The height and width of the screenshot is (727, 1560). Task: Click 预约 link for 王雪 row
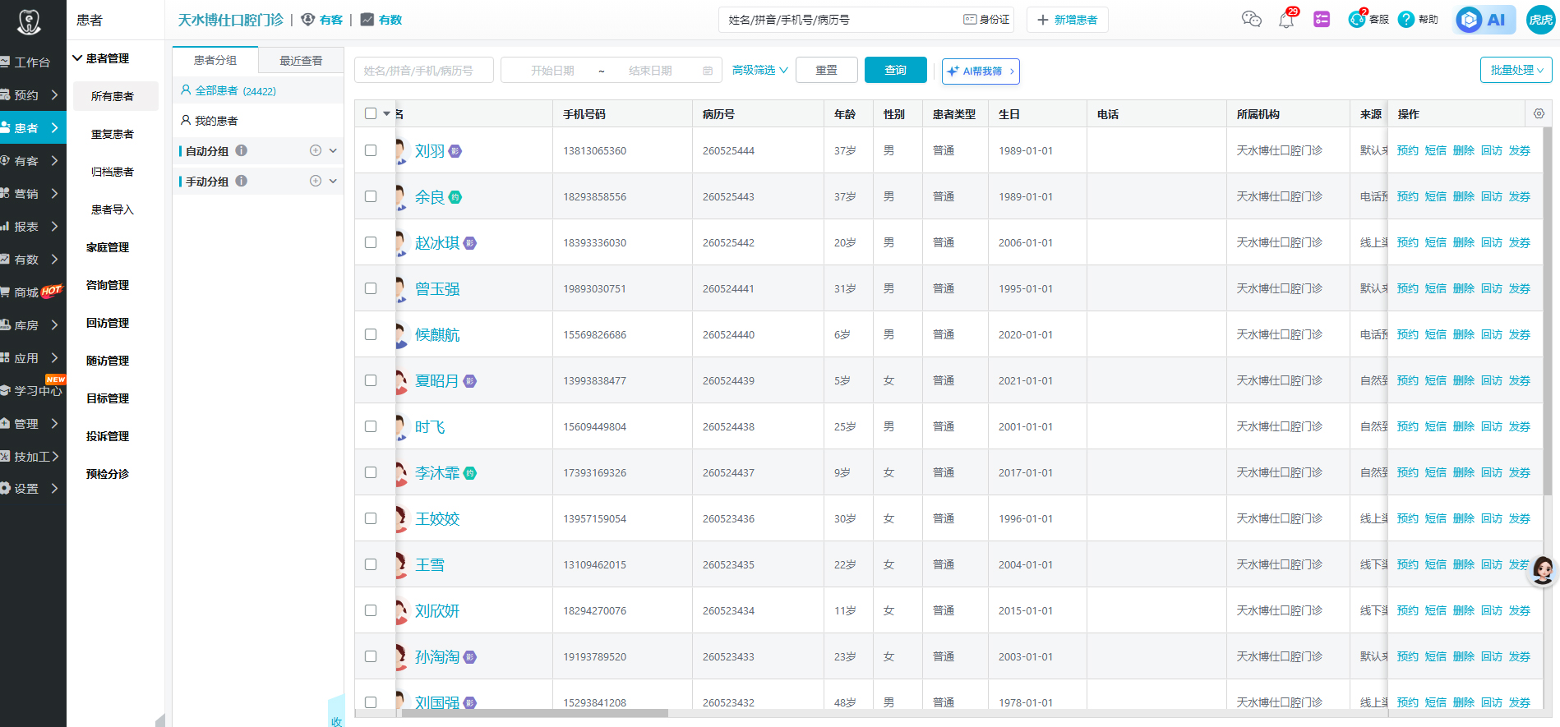click(1407, 564)
